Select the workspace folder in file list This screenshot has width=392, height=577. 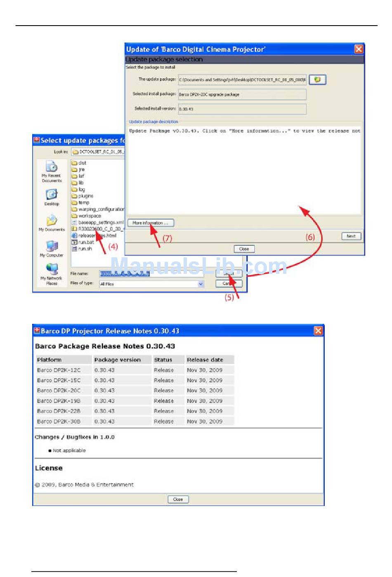click(86, 216)
